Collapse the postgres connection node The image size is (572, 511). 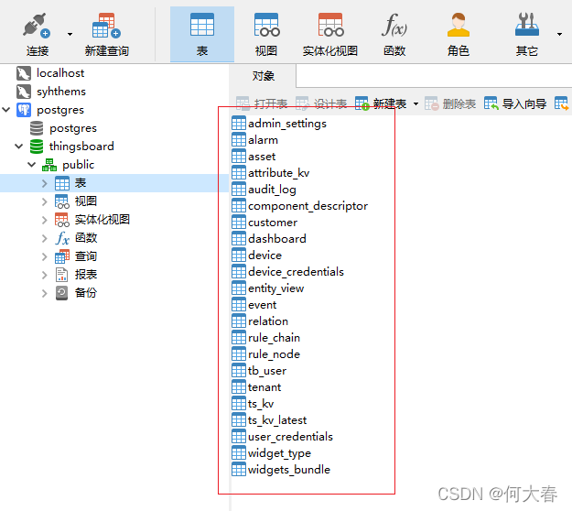[x=6, y=110]
